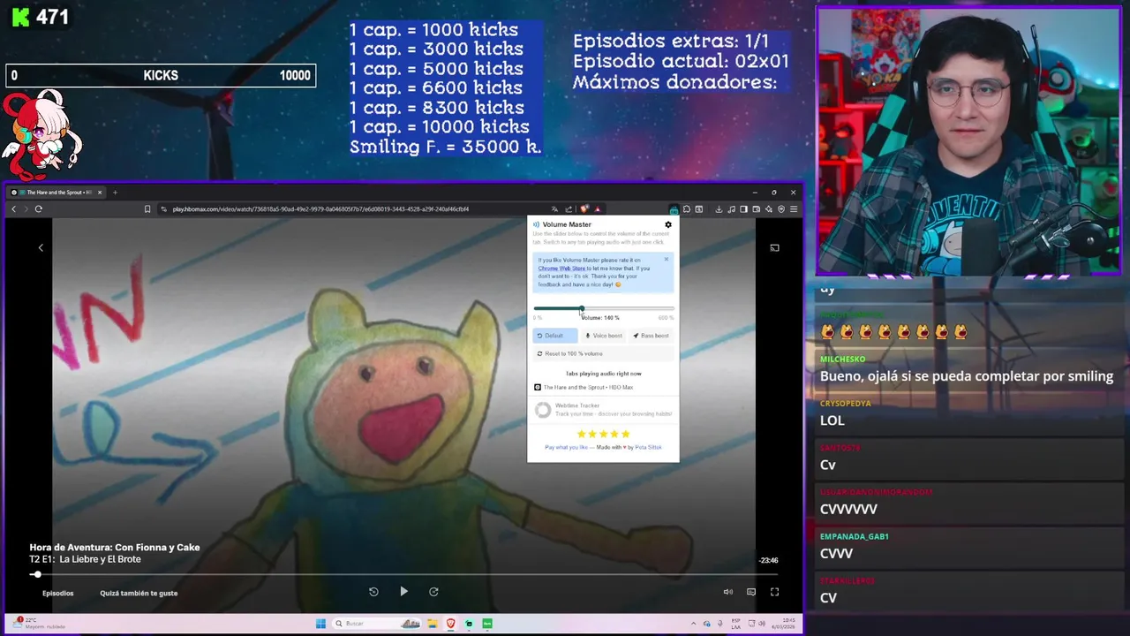
Task: Open subtitles and audio settings icon
Action: (751, 592)
